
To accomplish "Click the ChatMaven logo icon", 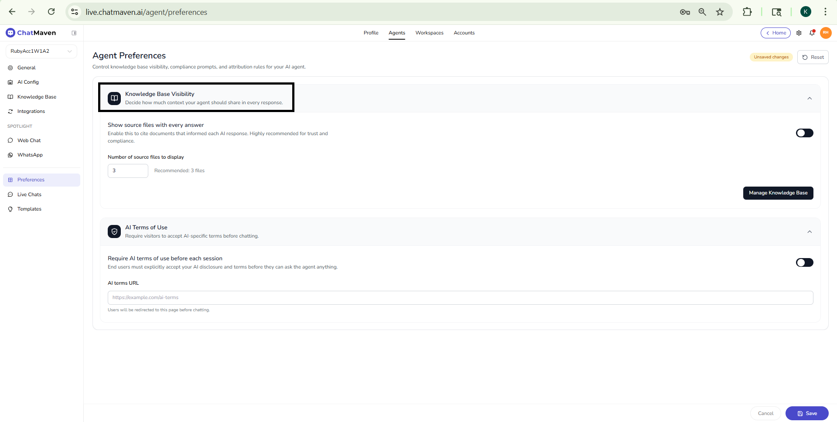I will pos(10,33).
